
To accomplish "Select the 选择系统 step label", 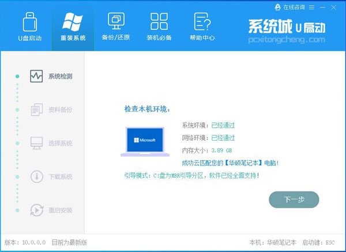I will [x=60, y=143].
